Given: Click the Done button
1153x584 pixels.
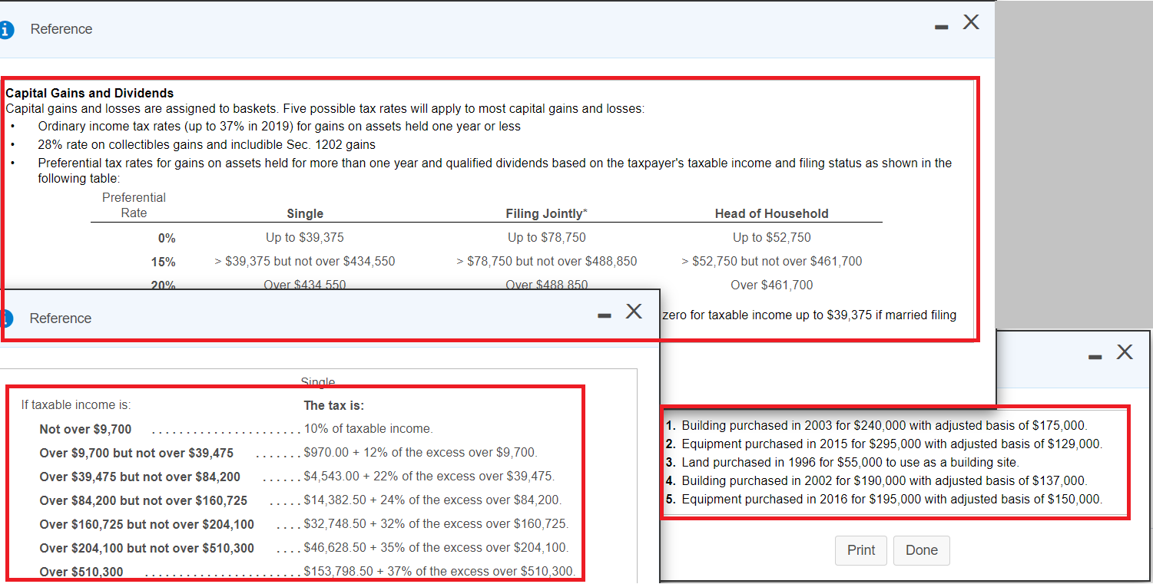Looking at the screenshot, I should point(922,550).
